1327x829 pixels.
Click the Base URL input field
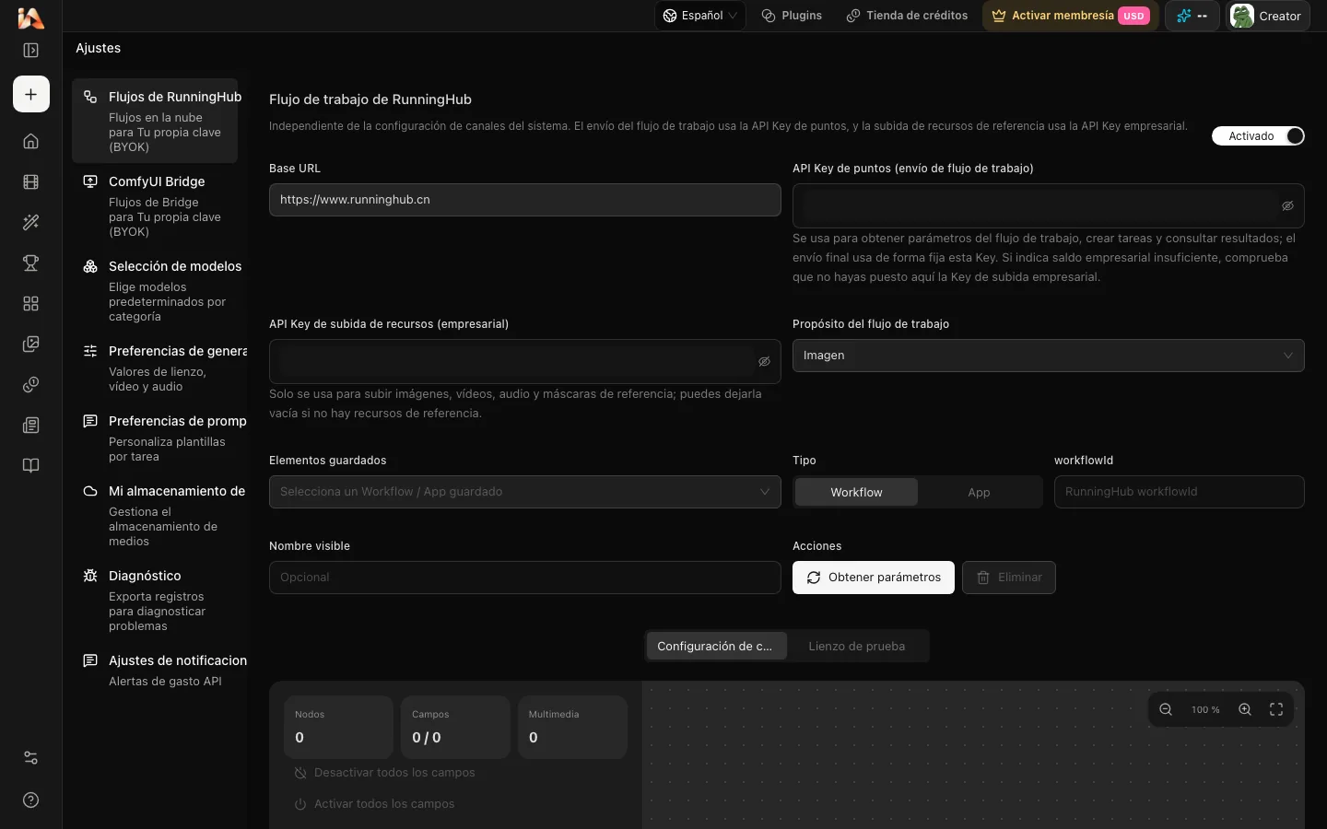524,200
